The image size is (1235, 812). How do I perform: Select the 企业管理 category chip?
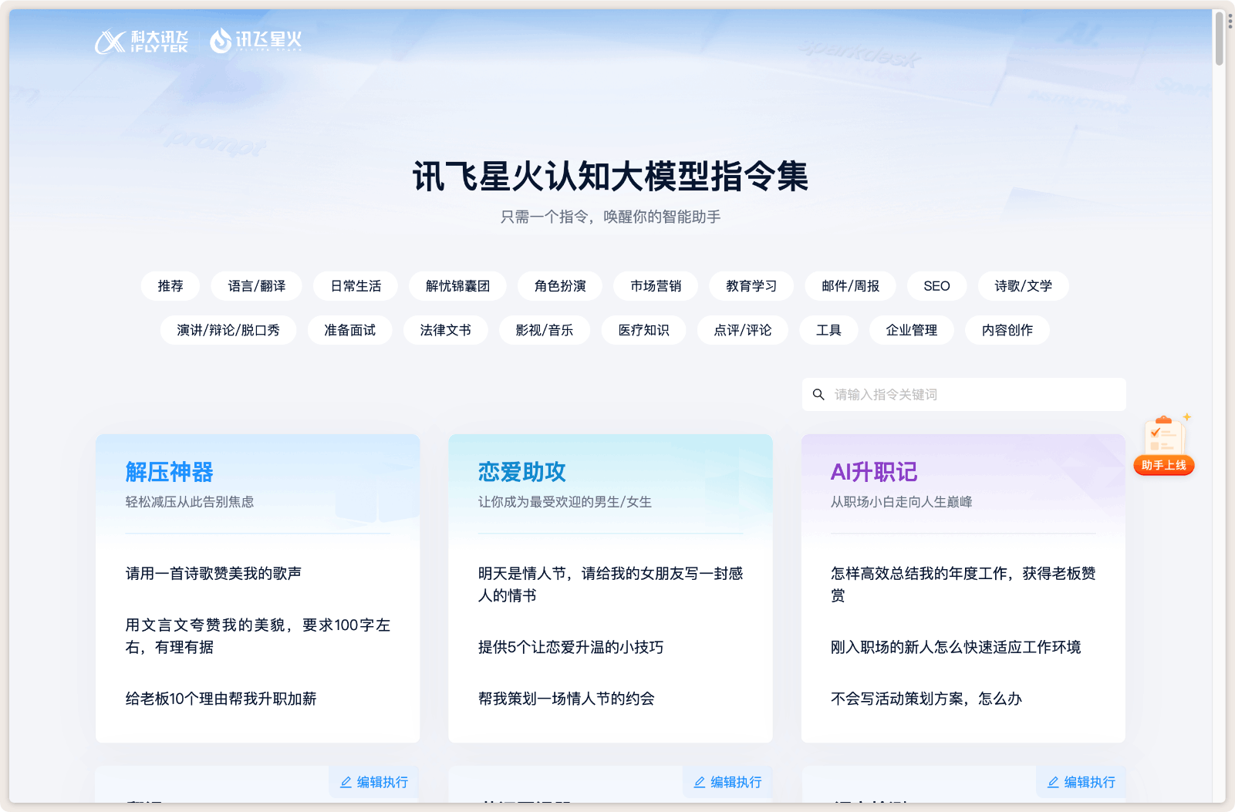[911, 330]
